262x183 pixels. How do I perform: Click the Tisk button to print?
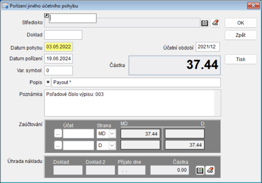(241, 59)
